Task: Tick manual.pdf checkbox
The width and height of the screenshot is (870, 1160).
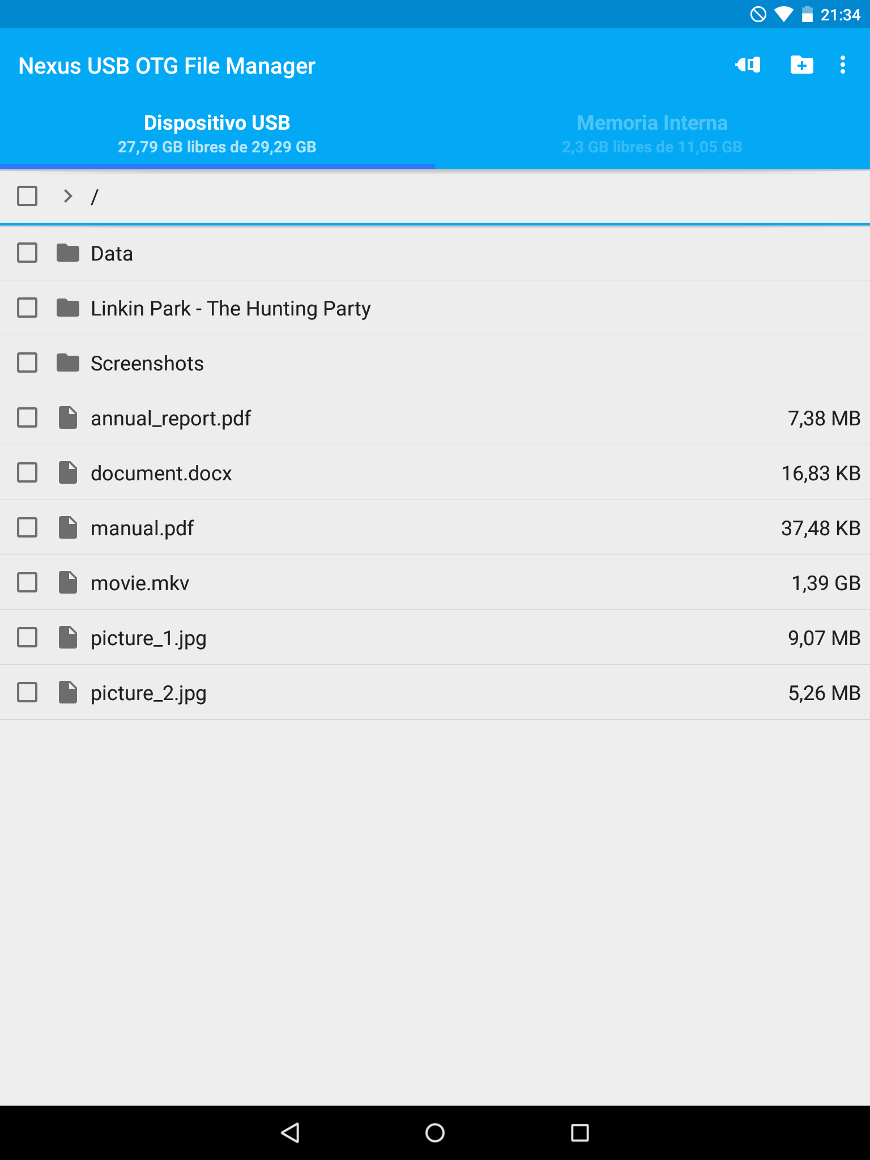Action: [x=27, y=528]
